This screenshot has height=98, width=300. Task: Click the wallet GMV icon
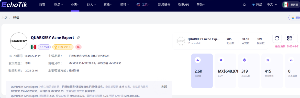click(x=221, y=60)
